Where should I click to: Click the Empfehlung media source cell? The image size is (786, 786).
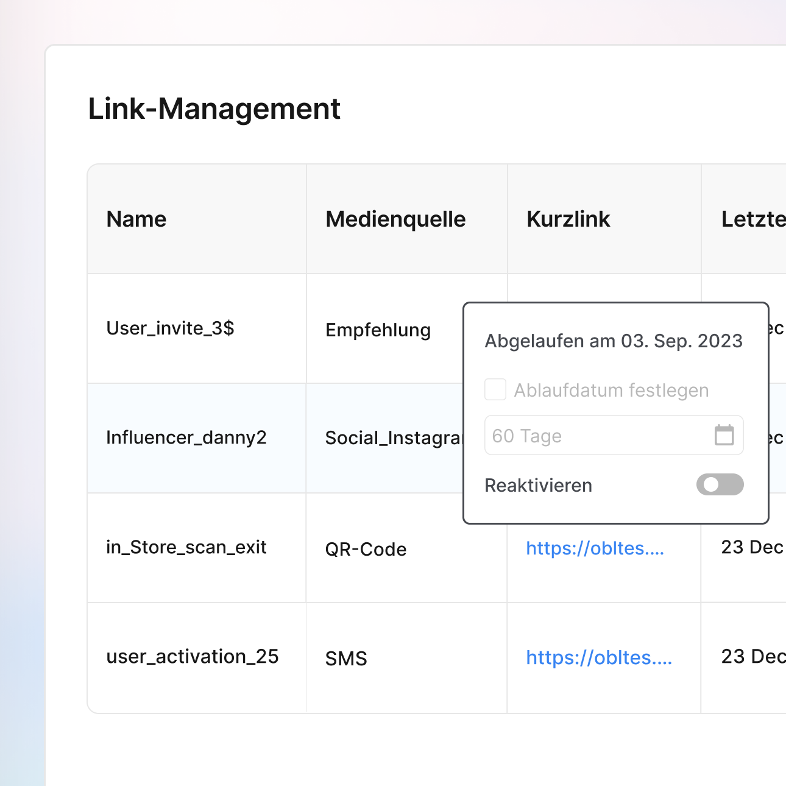(378, 330)
